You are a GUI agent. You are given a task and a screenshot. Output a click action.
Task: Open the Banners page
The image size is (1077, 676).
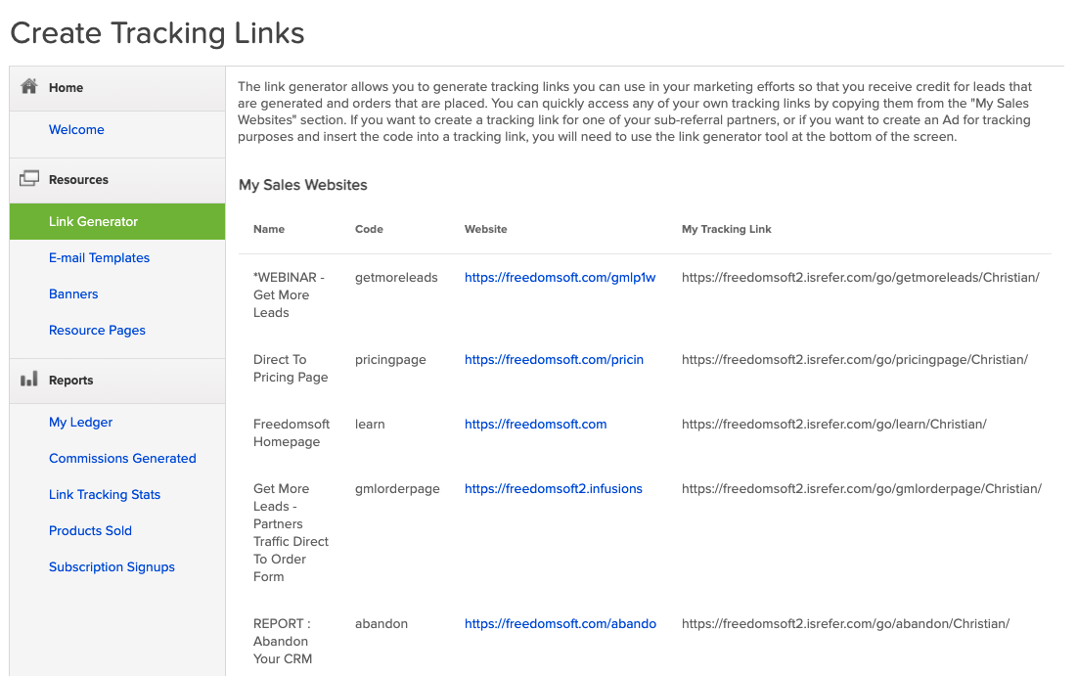coord(72,293)
